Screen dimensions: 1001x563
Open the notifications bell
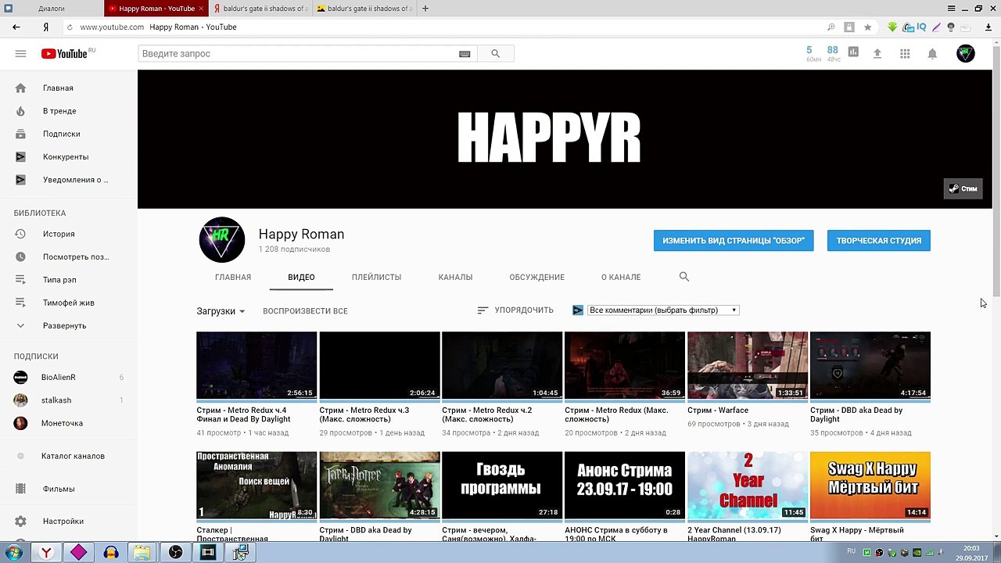coord(932,53)
